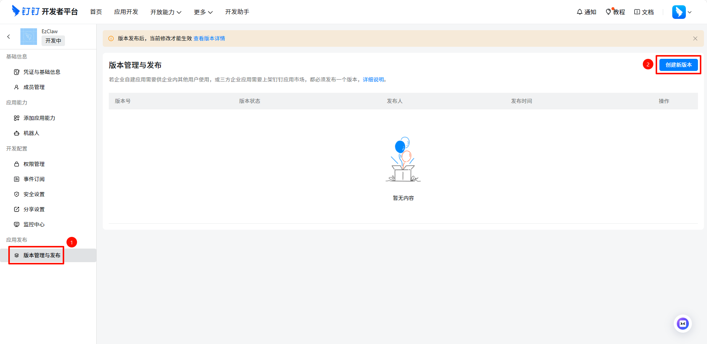707x344 pixels.
Task: Select 版本管理与发布 in sidebar
Action: [42, 255]
